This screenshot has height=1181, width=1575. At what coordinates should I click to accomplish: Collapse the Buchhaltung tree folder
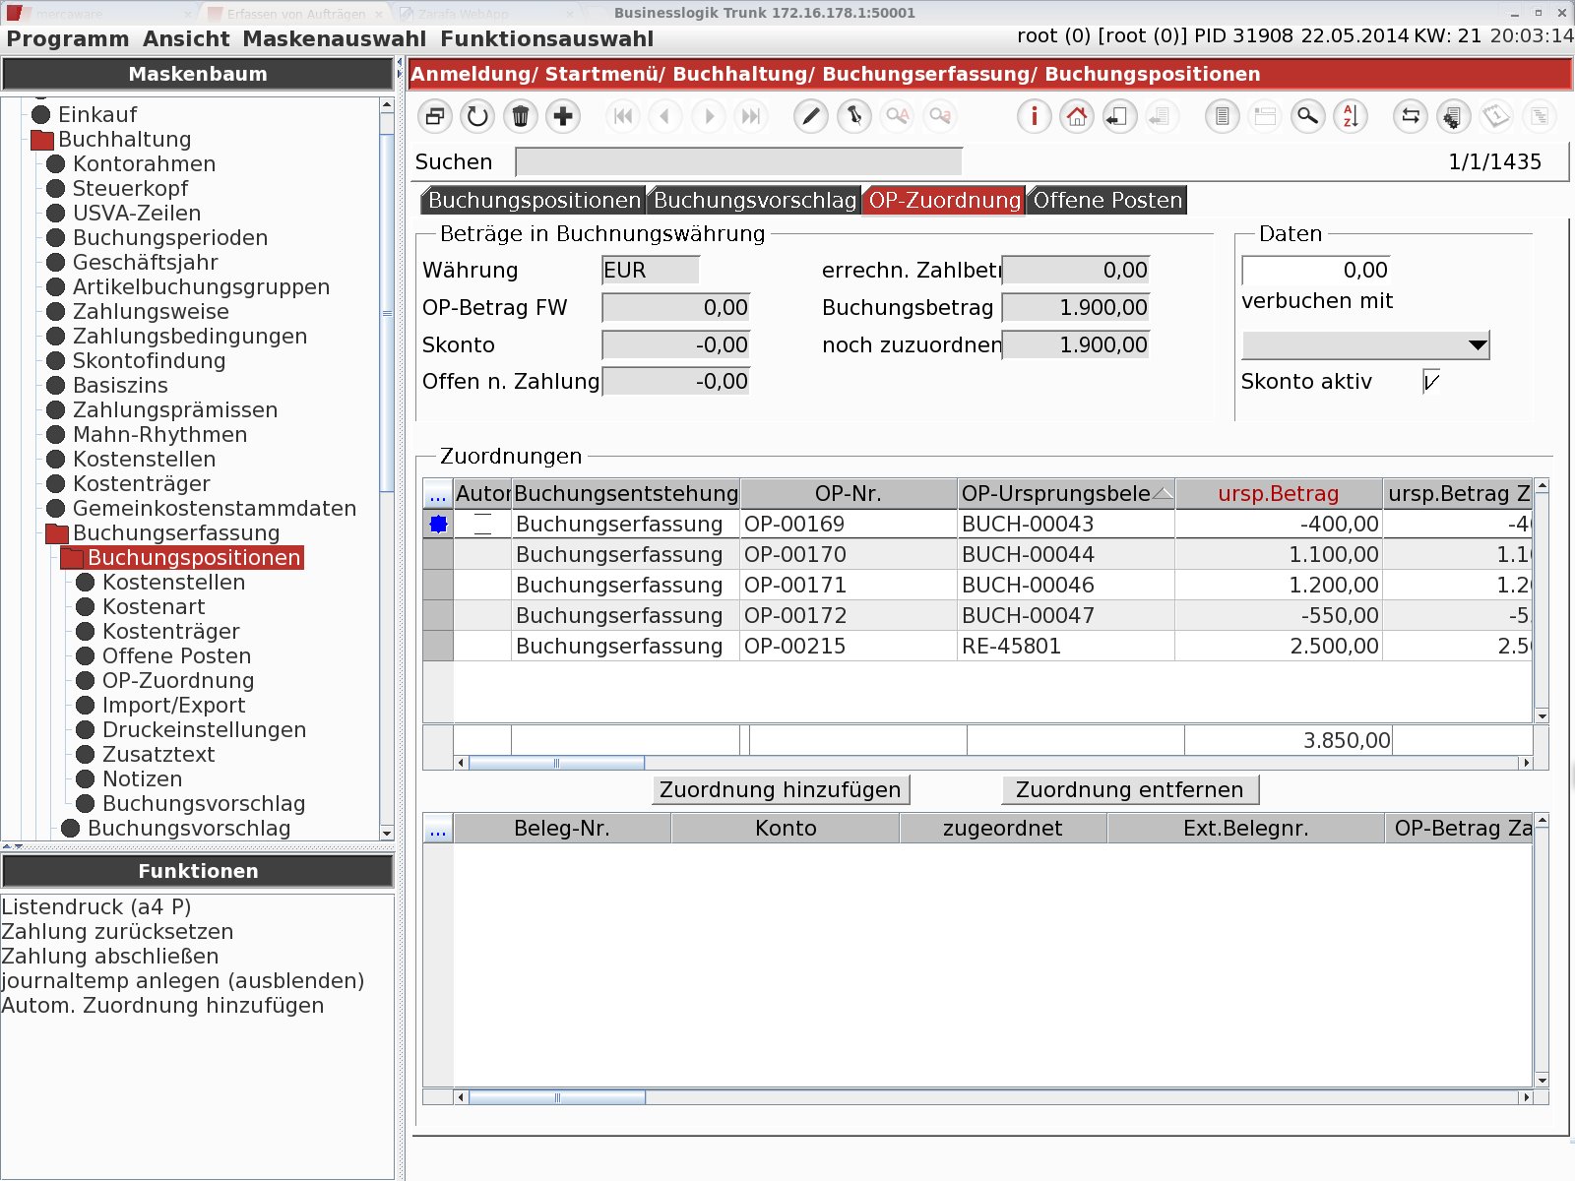point(41,141)
